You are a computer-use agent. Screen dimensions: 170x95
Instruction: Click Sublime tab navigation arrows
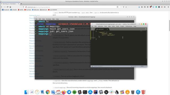tap(92, 29)
